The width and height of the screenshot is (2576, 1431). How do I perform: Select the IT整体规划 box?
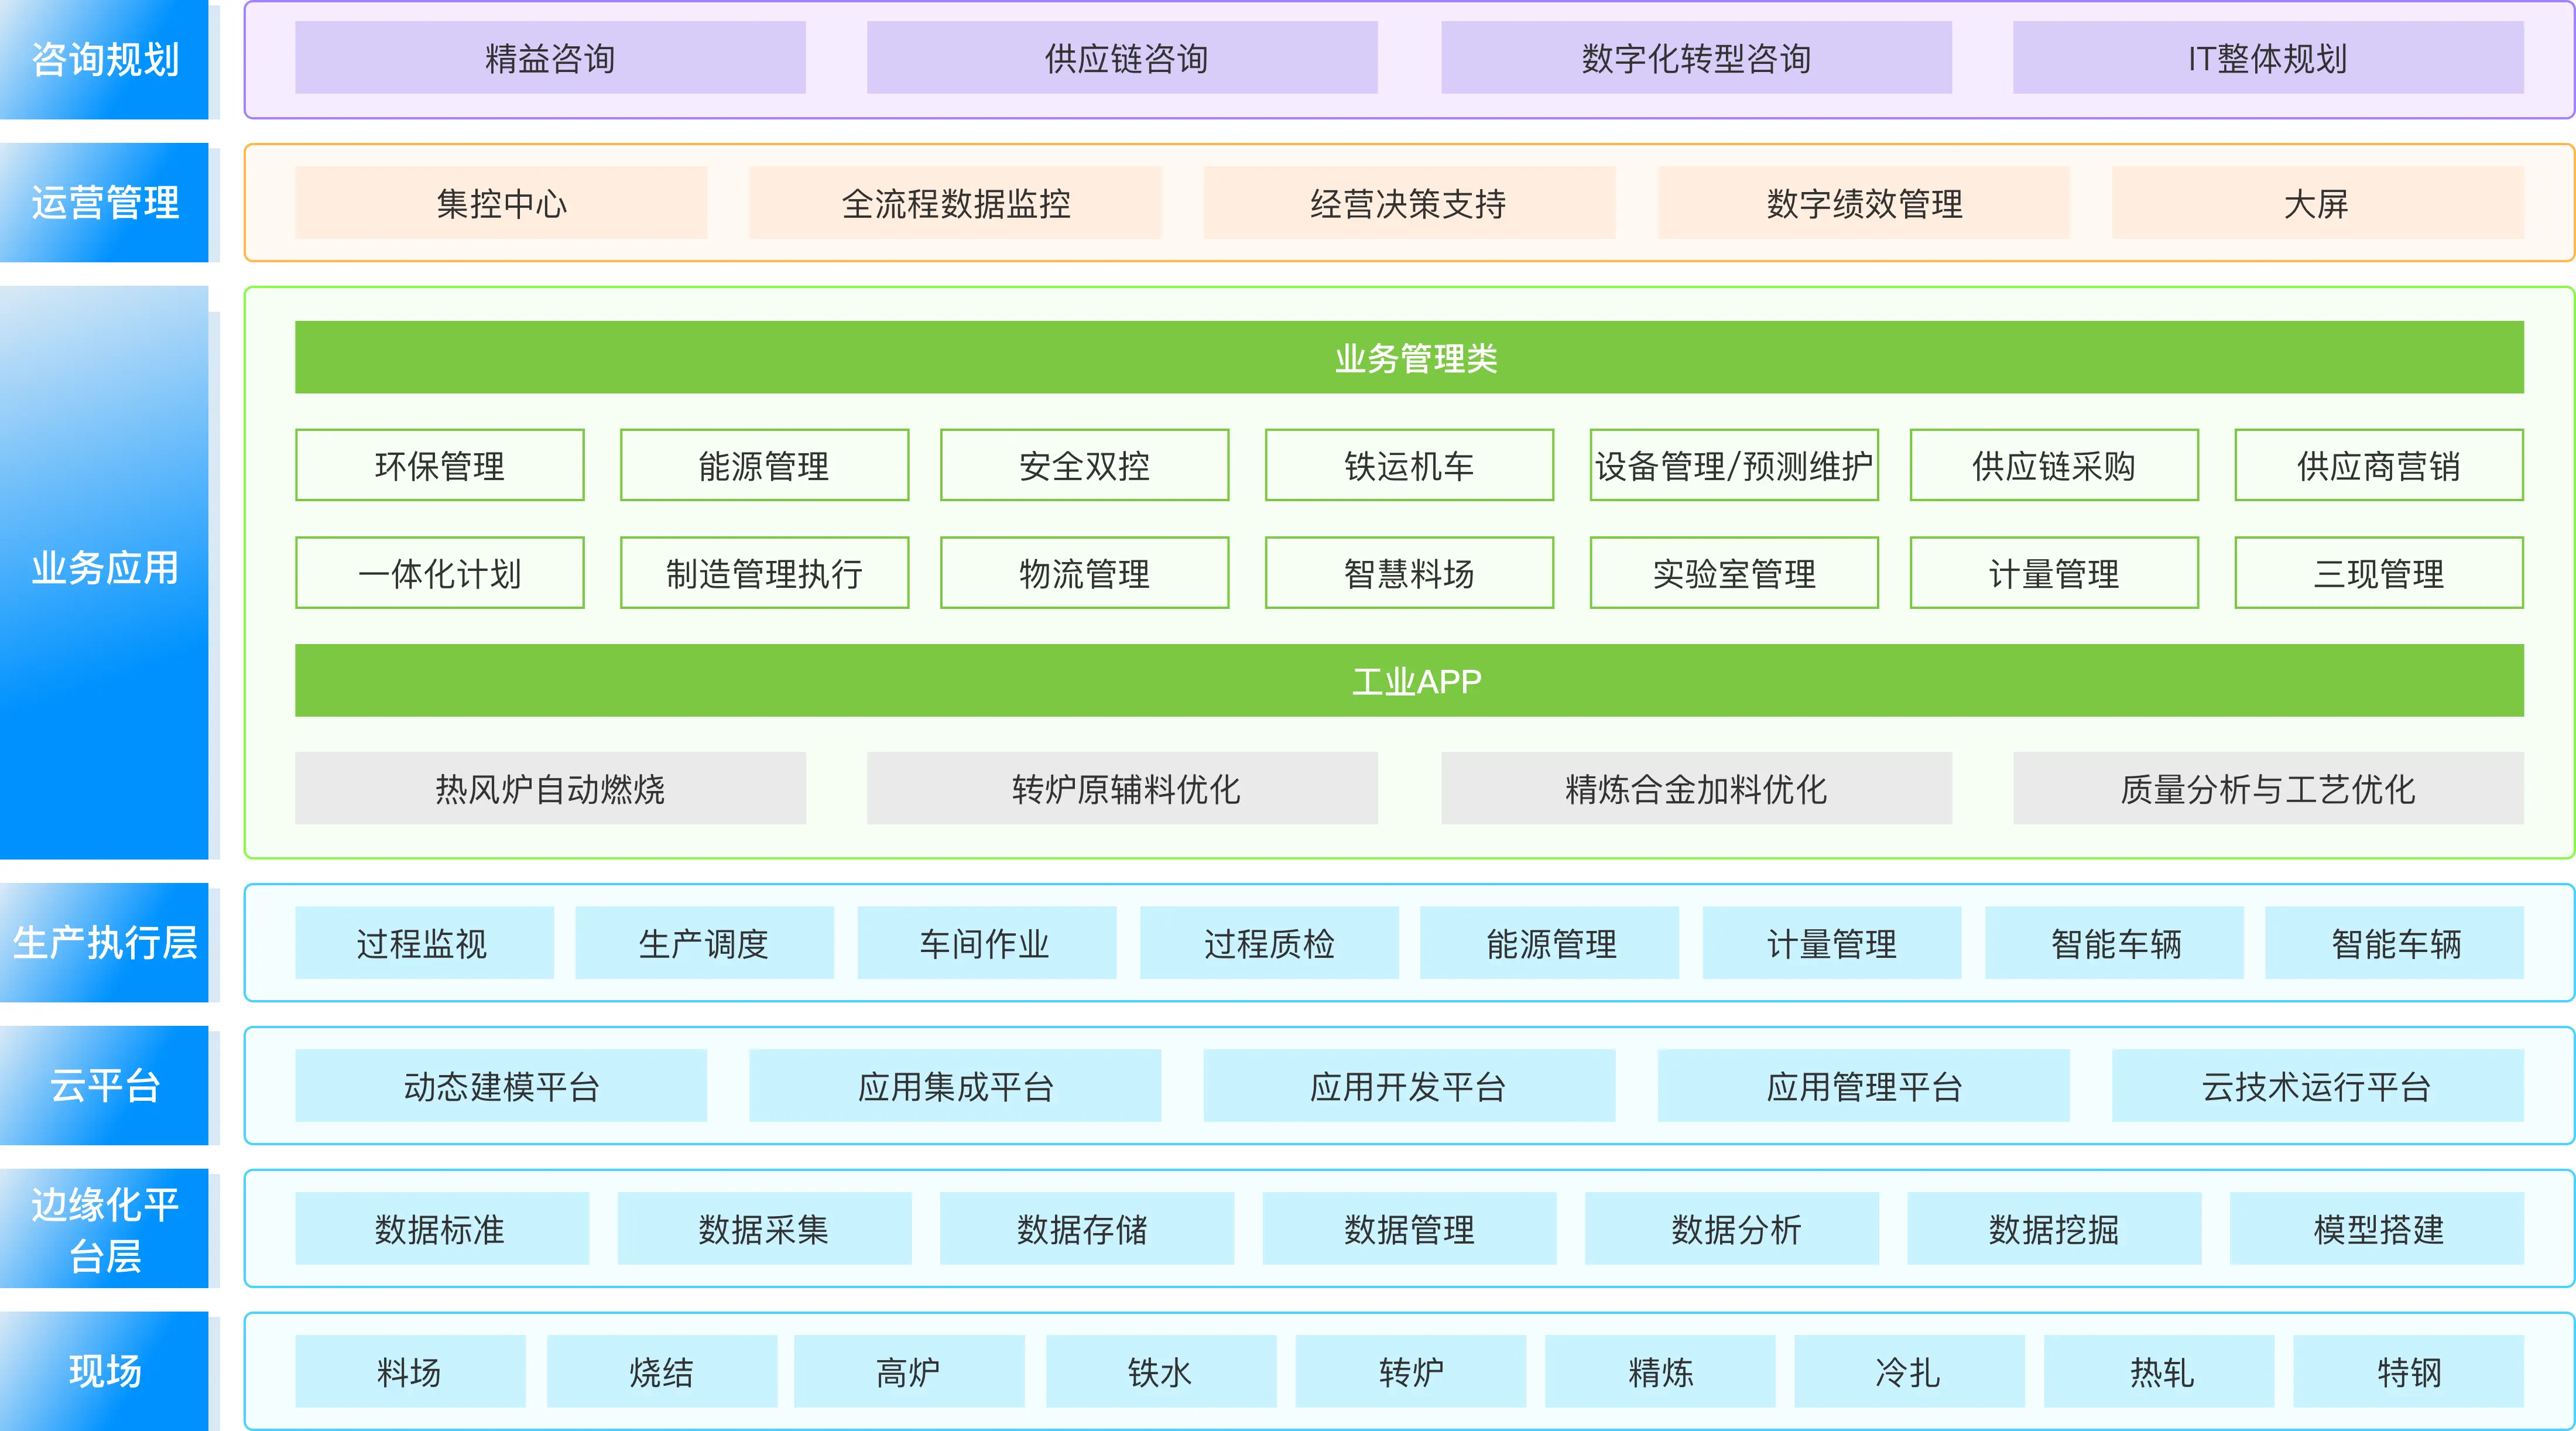(x=2267, y=58)
